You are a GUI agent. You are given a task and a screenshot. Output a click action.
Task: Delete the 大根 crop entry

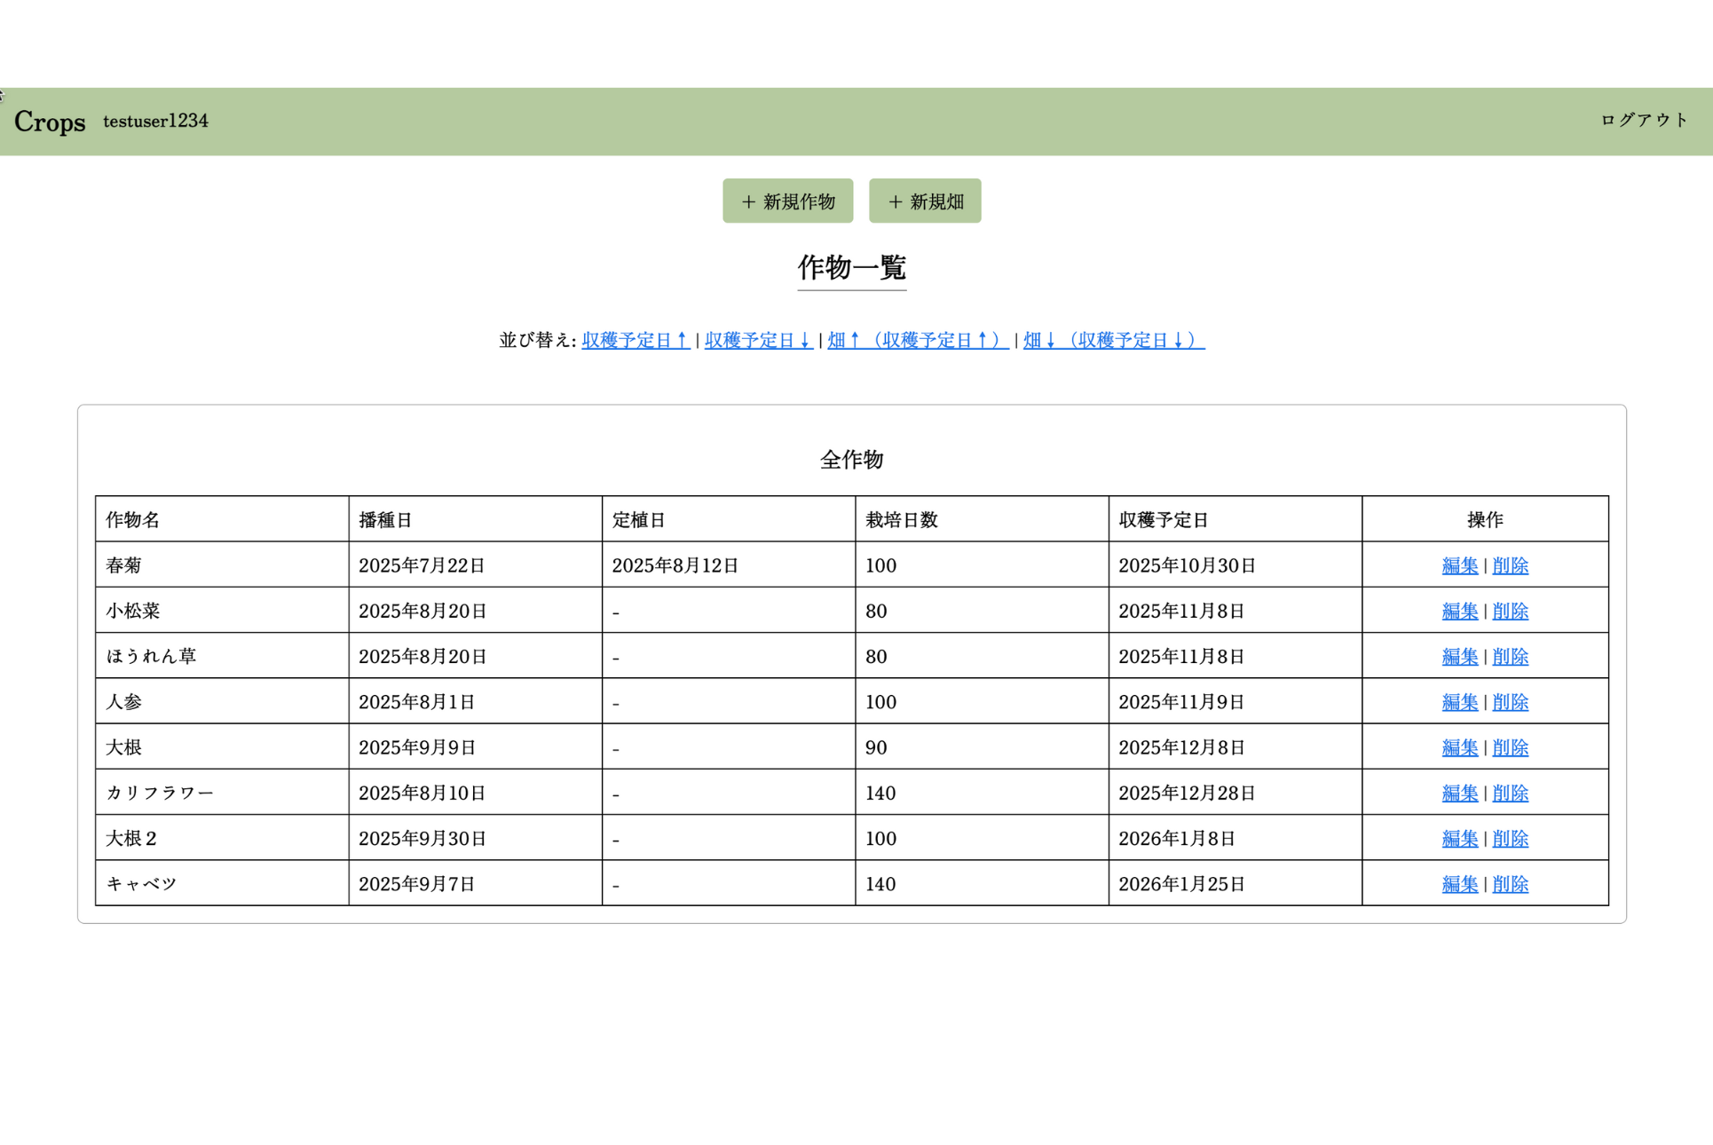point(1510,747)
